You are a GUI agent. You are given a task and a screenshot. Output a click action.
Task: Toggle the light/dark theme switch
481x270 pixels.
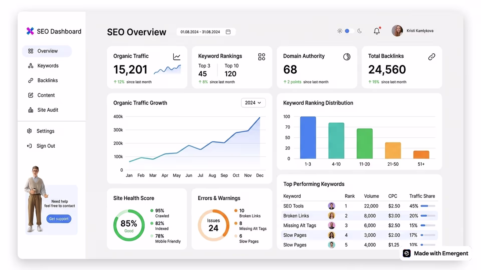point(349,31)
